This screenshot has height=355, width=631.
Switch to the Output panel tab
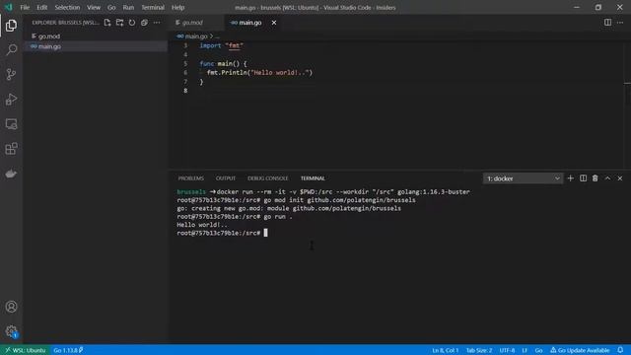click(226, 178)
